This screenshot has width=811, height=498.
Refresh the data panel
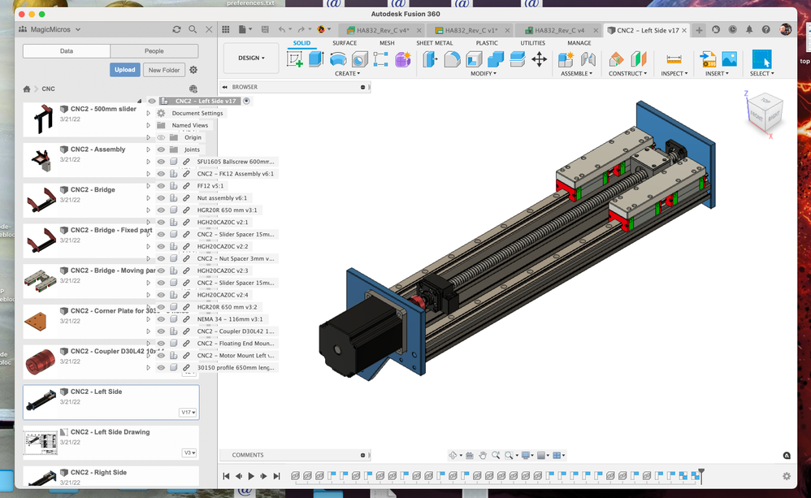pyautogui.click(x=176, y=29)
